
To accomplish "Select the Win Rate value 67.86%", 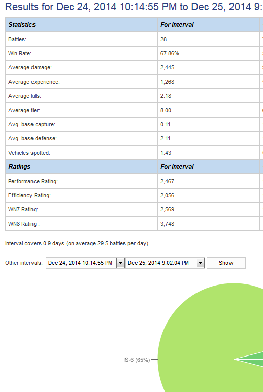I will (x=170, y=53).
